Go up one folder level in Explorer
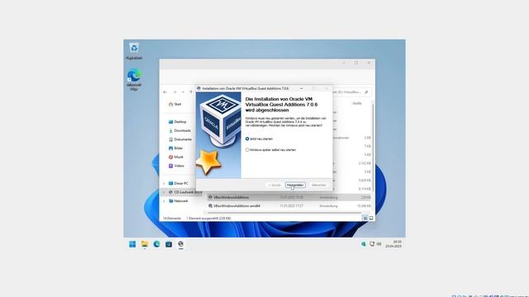The width and height of the screenshot is (529, 297). (x=191, y=92)
